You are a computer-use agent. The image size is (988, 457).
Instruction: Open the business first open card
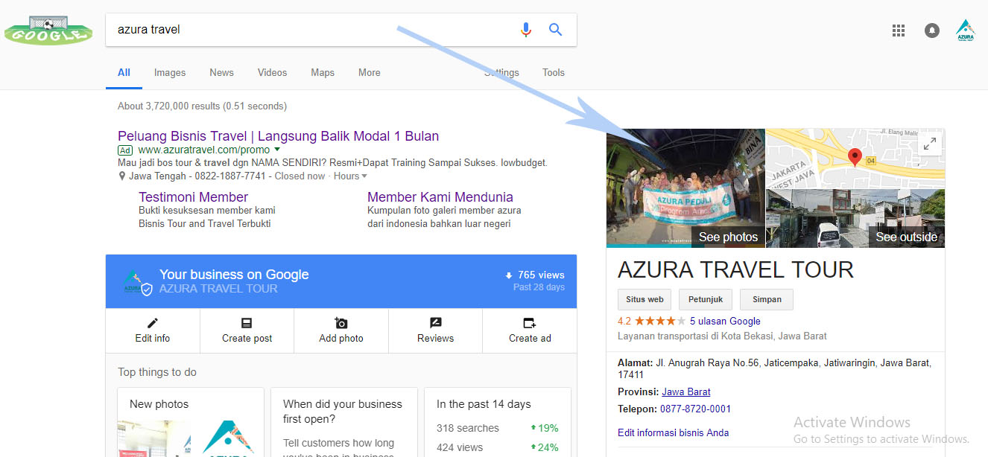343,422
